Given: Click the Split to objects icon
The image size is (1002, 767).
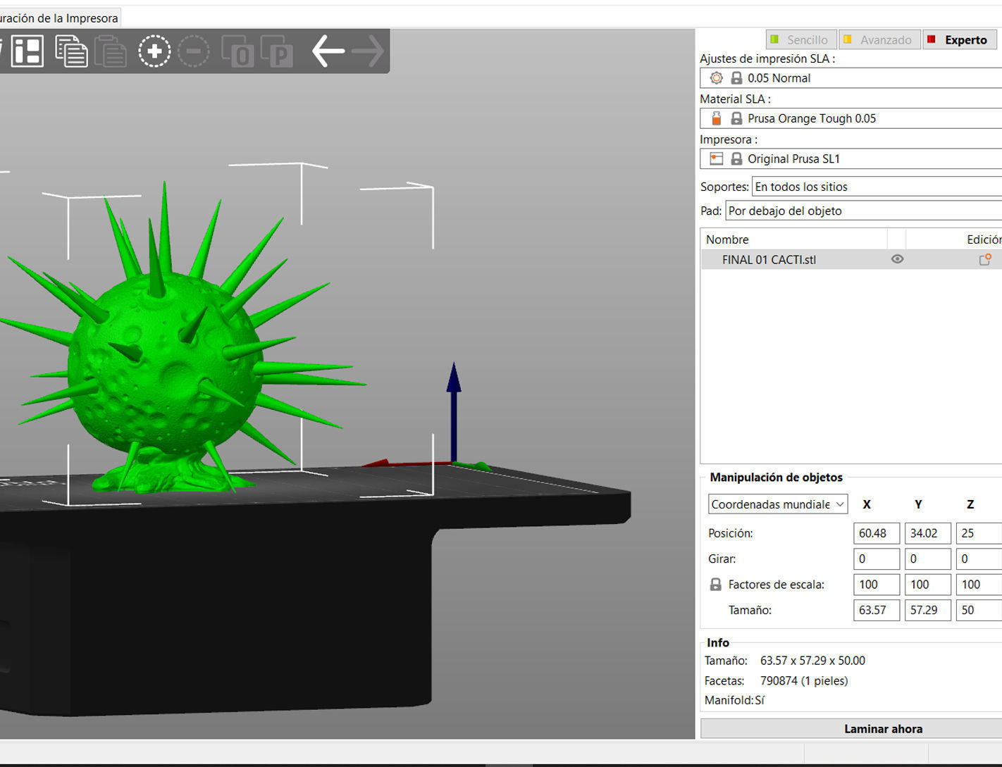Looking at the screenshot, I should tap(237, 51).
